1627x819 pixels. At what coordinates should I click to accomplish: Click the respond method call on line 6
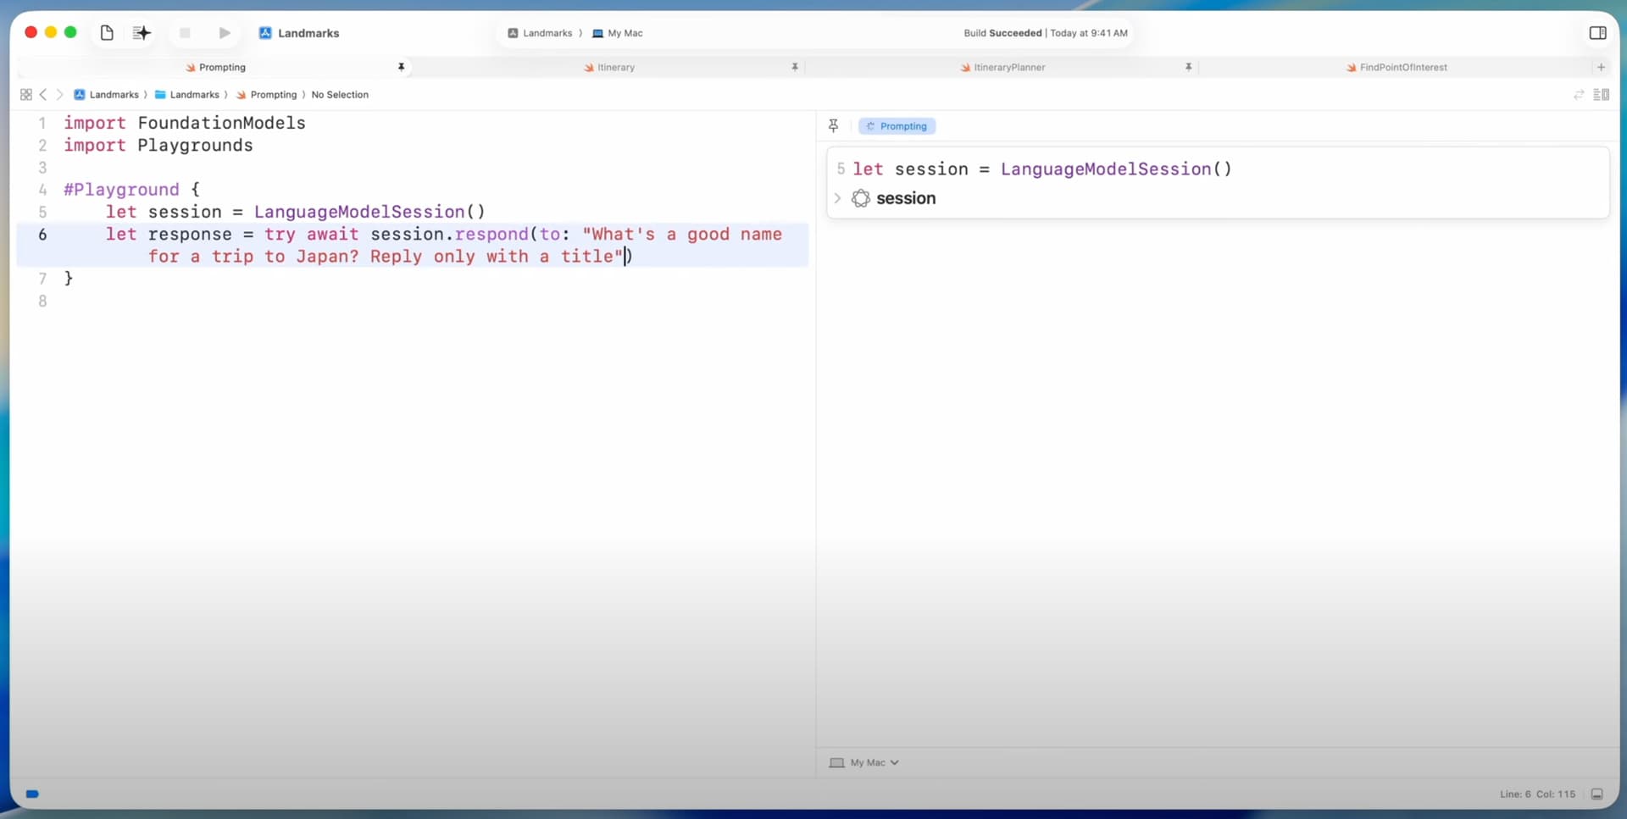pyautogui.click(x=491, y=234)
